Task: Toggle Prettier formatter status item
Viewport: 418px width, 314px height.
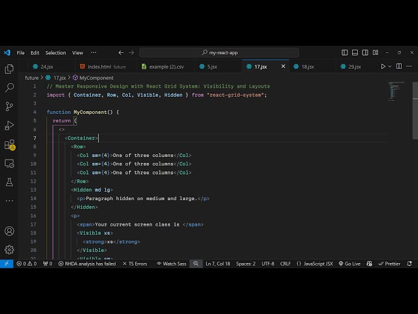Action: [x=389, y=264]
